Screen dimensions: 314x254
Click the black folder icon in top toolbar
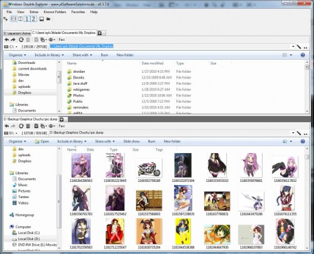click(x=48, y=19)
